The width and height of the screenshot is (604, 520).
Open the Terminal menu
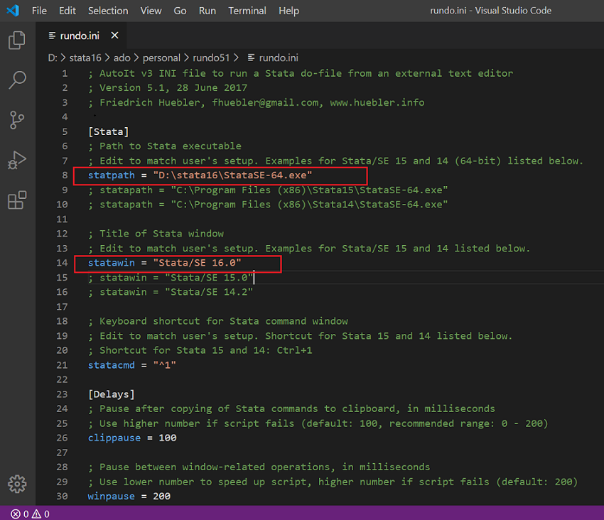point(247,11)
